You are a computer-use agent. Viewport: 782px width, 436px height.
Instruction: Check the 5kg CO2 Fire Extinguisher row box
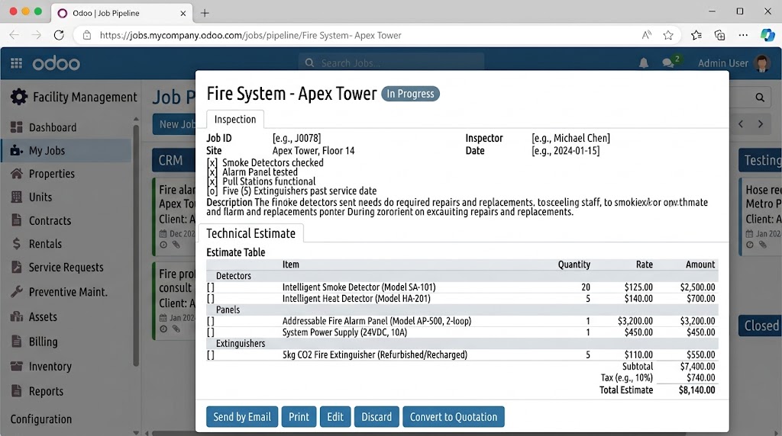pos(211,355)
